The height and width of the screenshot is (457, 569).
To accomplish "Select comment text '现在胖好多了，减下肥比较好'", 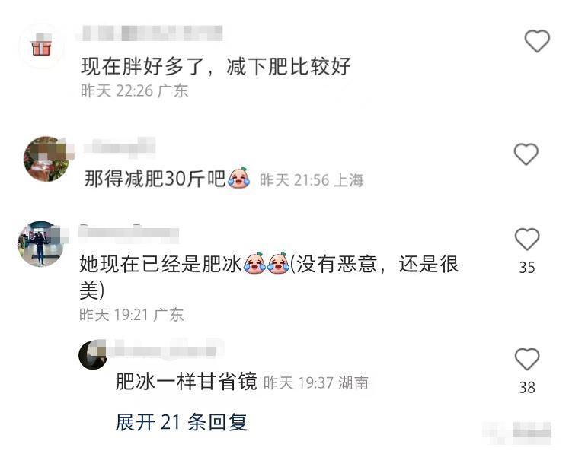I will click(216, 66).
